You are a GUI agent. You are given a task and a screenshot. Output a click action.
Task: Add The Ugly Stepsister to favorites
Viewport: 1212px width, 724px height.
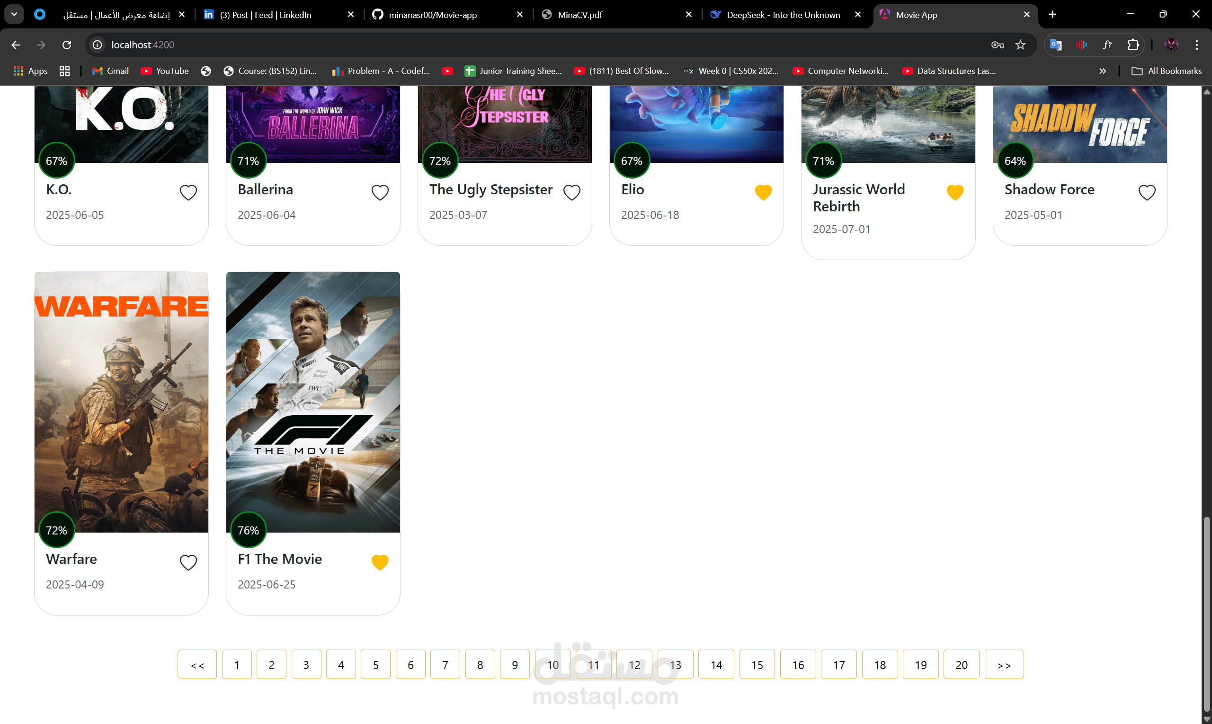coord(571,192)
